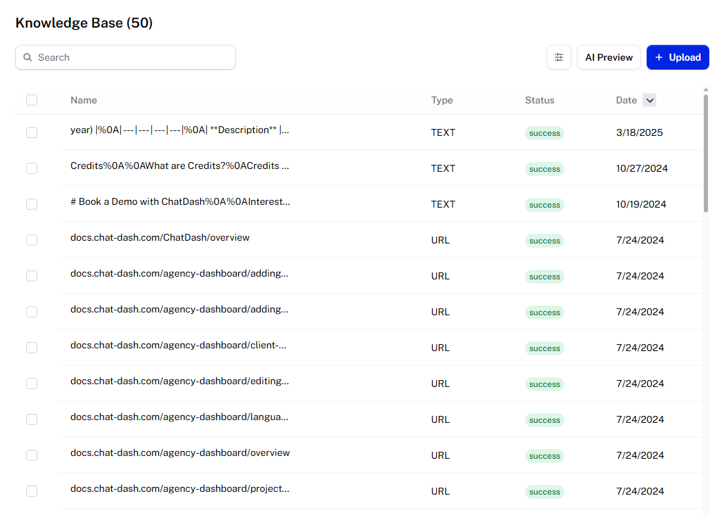
Task: Tick the checkbox beside ChatDash/overview URL
Action: click(32, 240)
